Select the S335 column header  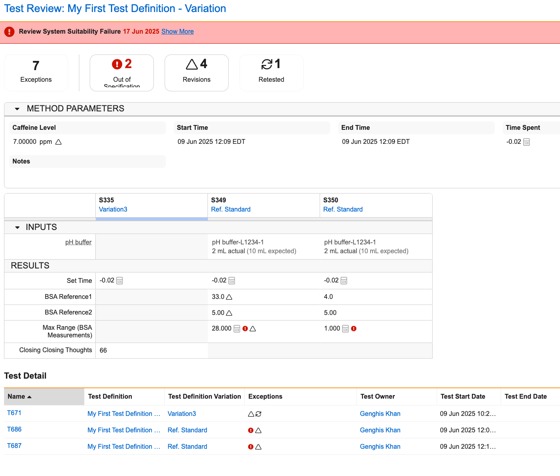pyautogui.click(x=151, y=205)
